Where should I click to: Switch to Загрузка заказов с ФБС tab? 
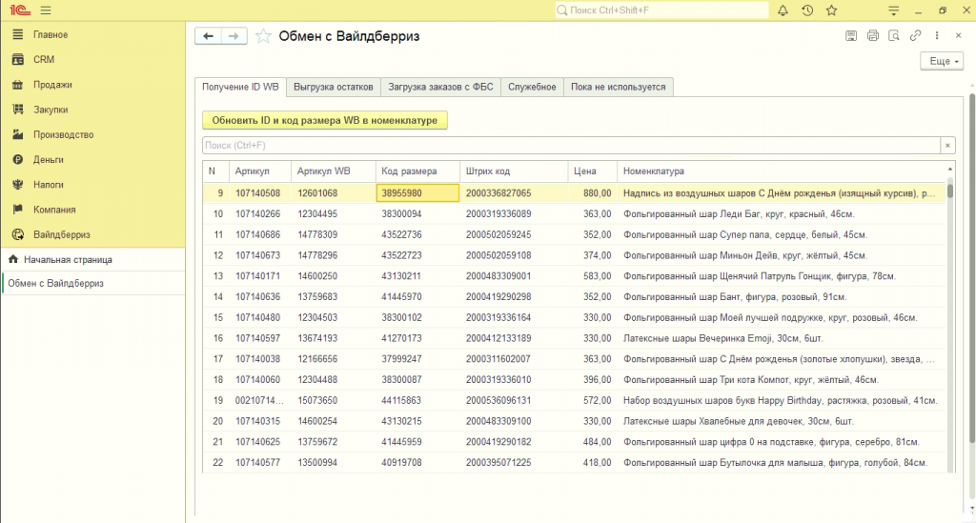[440, 87]
